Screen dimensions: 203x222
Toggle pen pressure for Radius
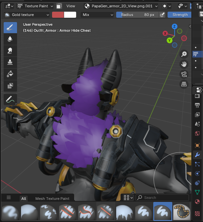(x=162, y=15)
